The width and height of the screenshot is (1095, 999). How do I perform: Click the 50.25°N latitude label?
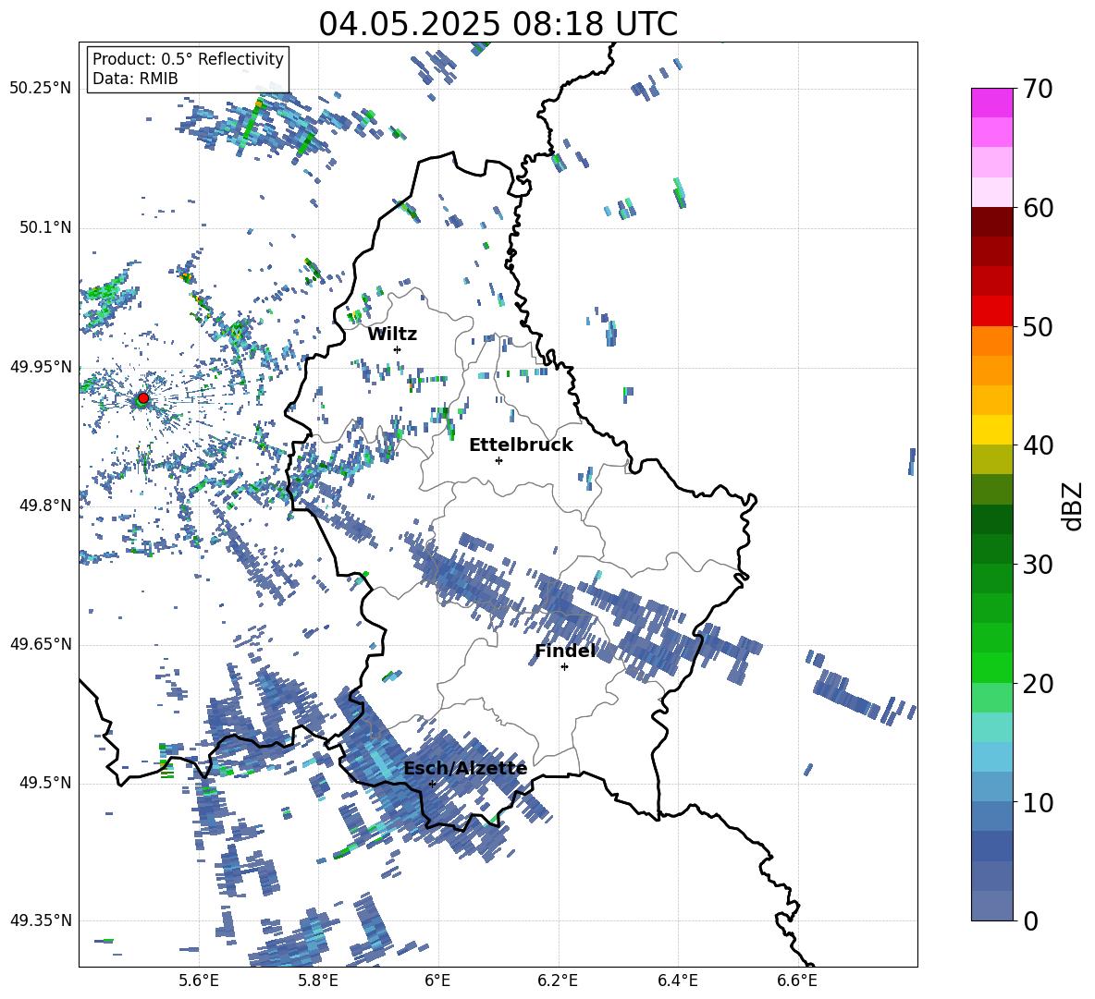pyautogui.click(x=41, y=89)
